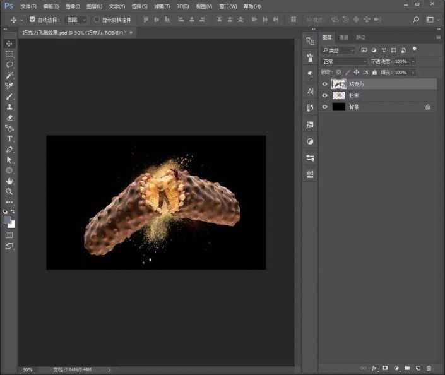Activate the Hand tool
The image size is (445, 375).
click(9, 181)
